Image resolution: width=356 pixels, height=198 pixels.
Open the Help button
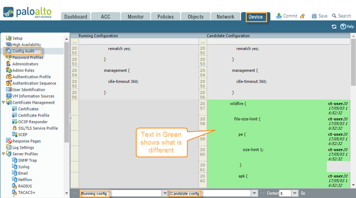pos(347,27)
